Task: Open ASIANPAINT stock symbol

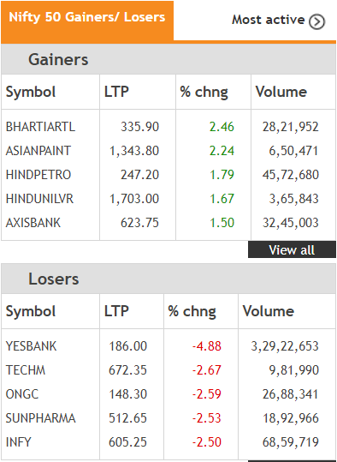Action: [x=38, y=151]
